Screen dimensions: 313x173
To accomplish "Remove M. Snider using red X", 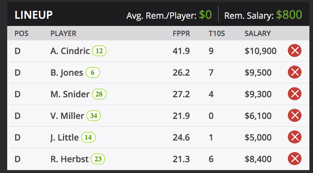I will [295, 94].
